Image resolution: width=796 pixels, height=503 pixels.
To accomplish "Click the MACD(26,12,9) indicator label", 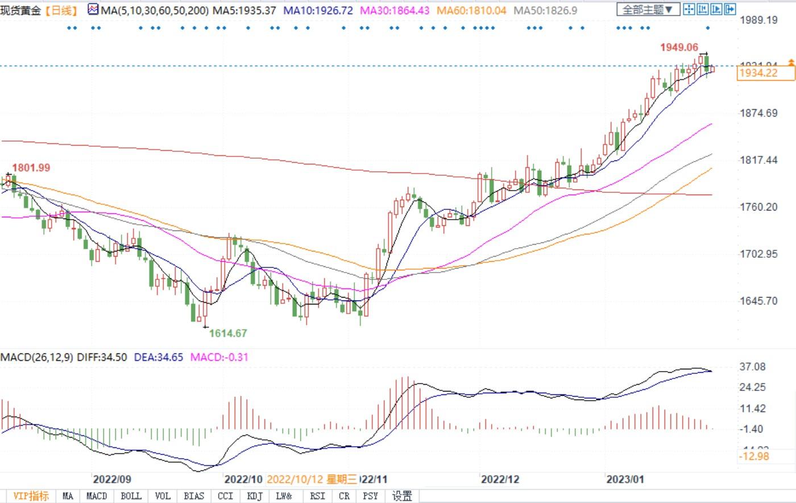I will click(x=36, y=357).
